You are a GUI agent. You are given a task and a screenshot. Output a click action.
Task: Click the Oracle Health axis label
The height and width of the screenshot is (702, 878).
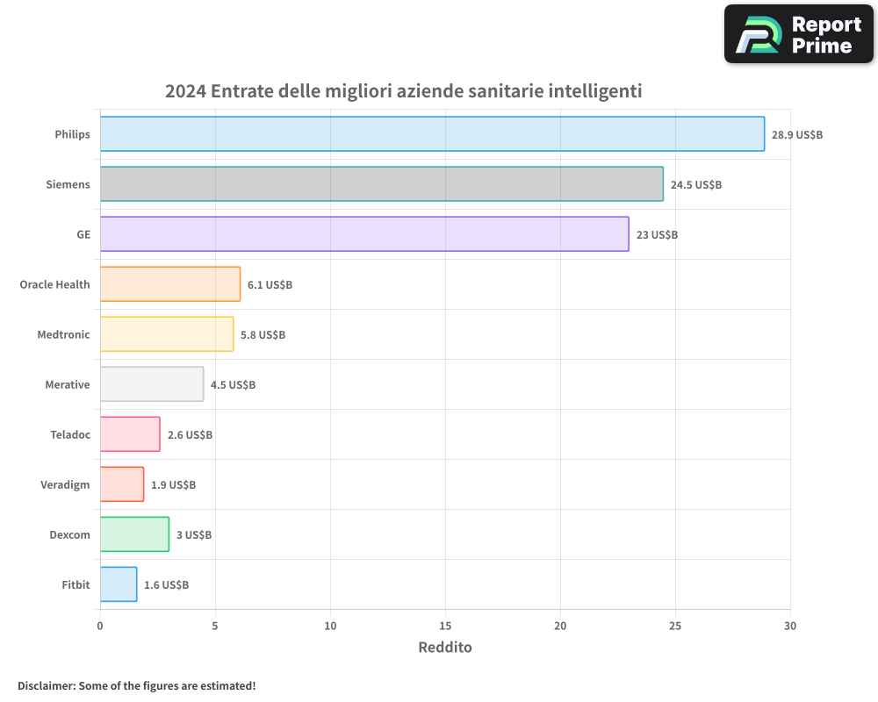pyautogui.click(x=54, y=284)
